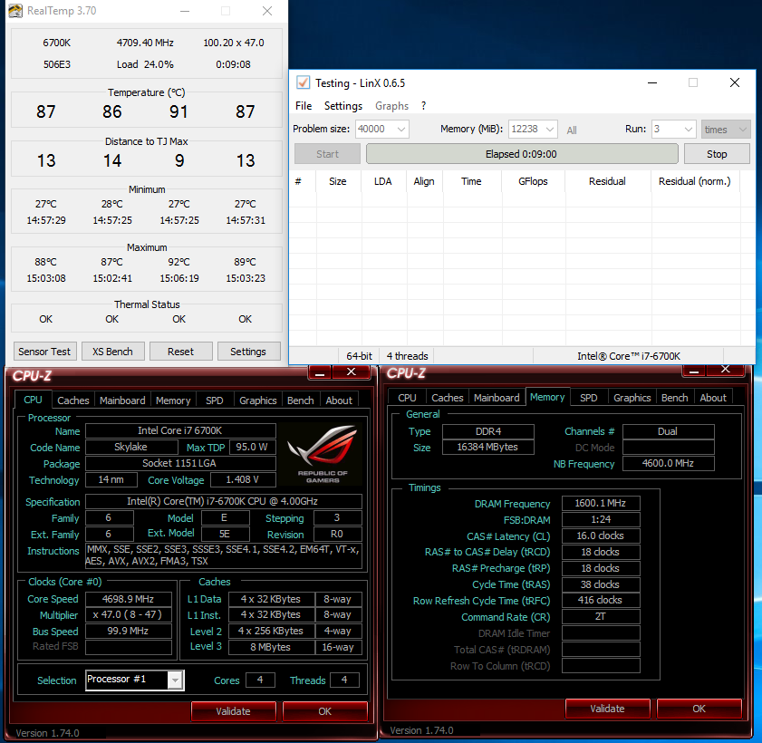
Task: Click the Core Voltage value 1.408 V
Action: point(243,479)
